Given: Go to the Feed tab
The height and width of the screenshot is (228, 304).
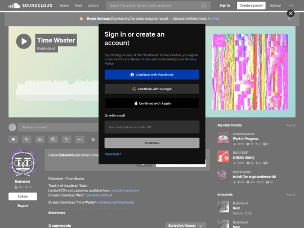Looking at the screenshot, I should tap(78, 6).
